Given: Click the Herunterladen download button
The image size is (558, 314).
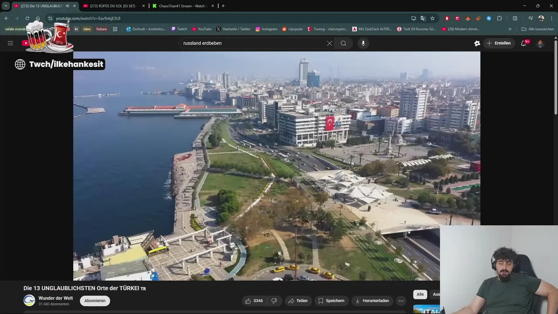Looking at the screenshot, I should [372, 300].
